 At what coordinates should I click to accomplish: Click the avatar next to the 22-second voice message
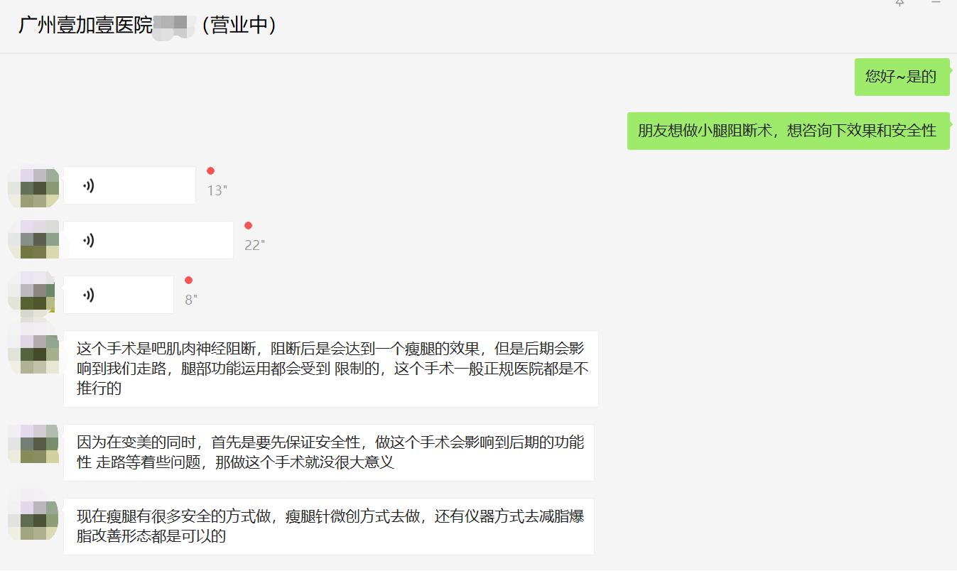click(x=32, y=239)
